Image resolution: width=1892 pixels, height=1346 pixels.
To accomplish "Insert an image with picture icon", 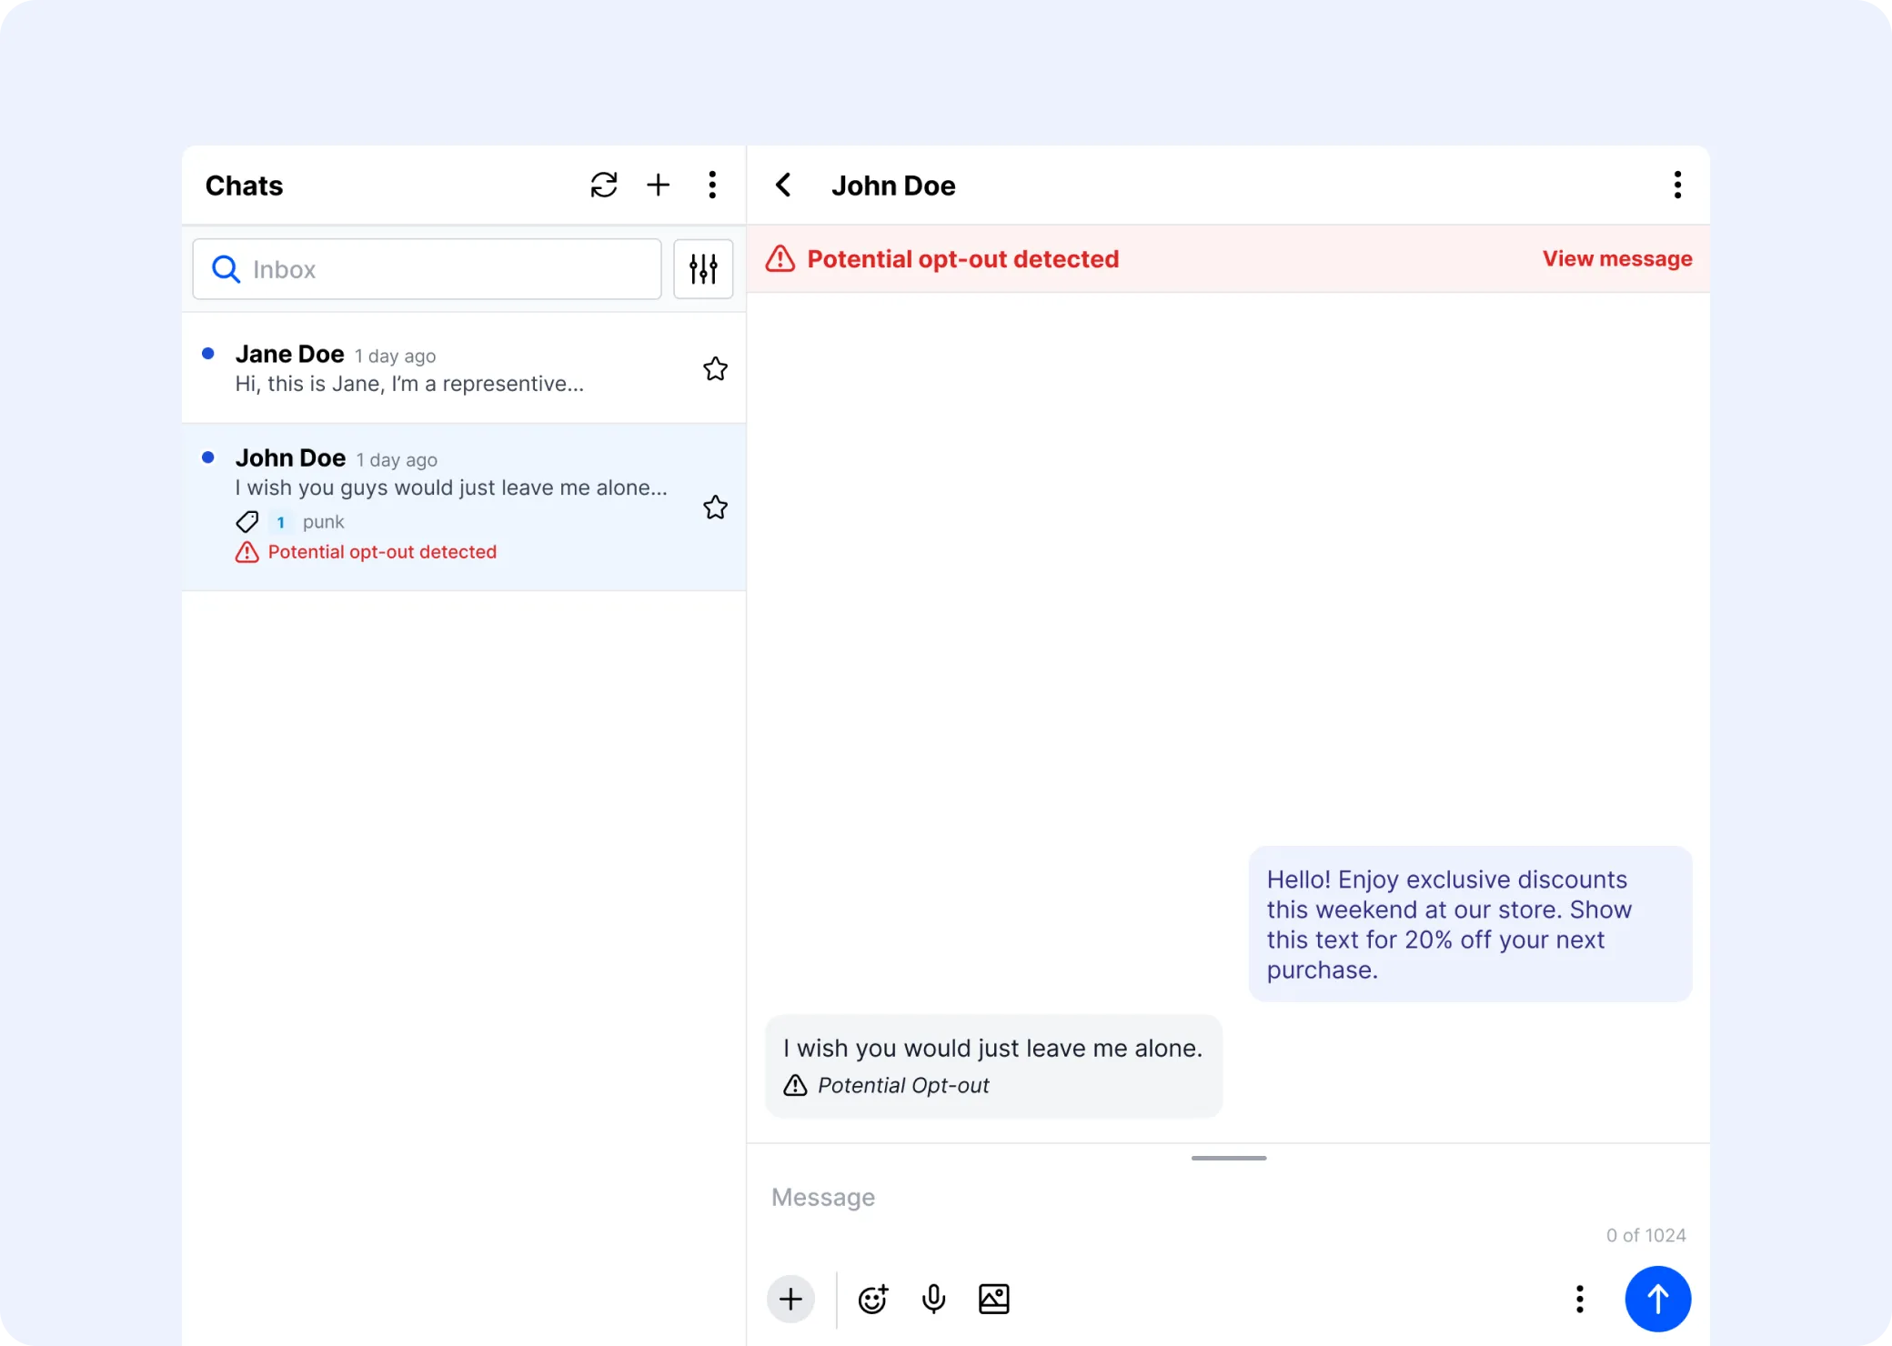I will (x=994, y=1299).
